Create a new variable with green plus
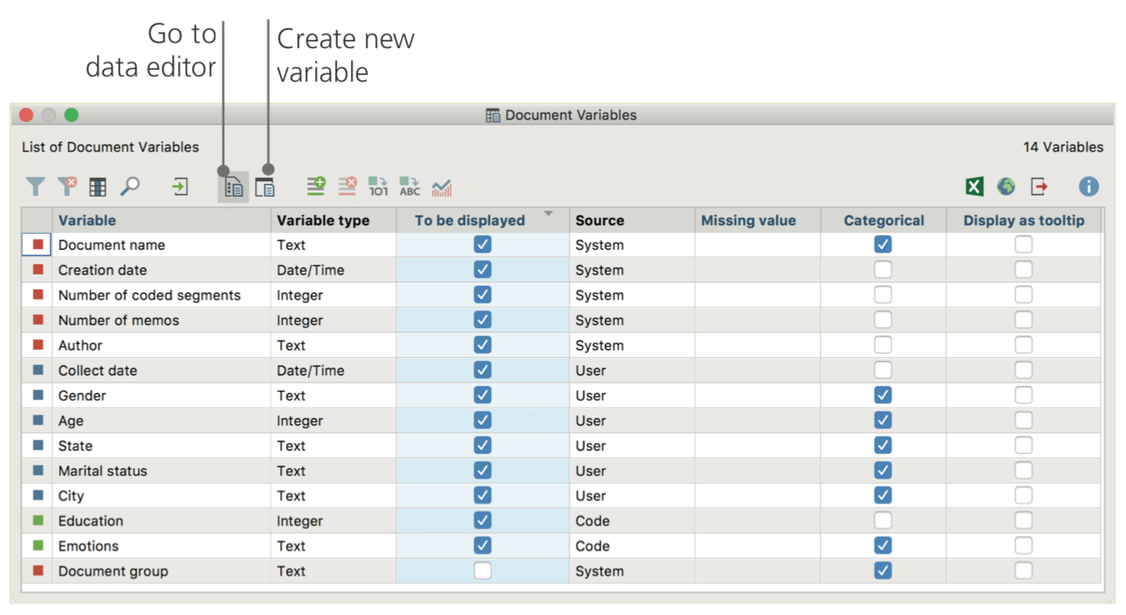 coord(316,186)
